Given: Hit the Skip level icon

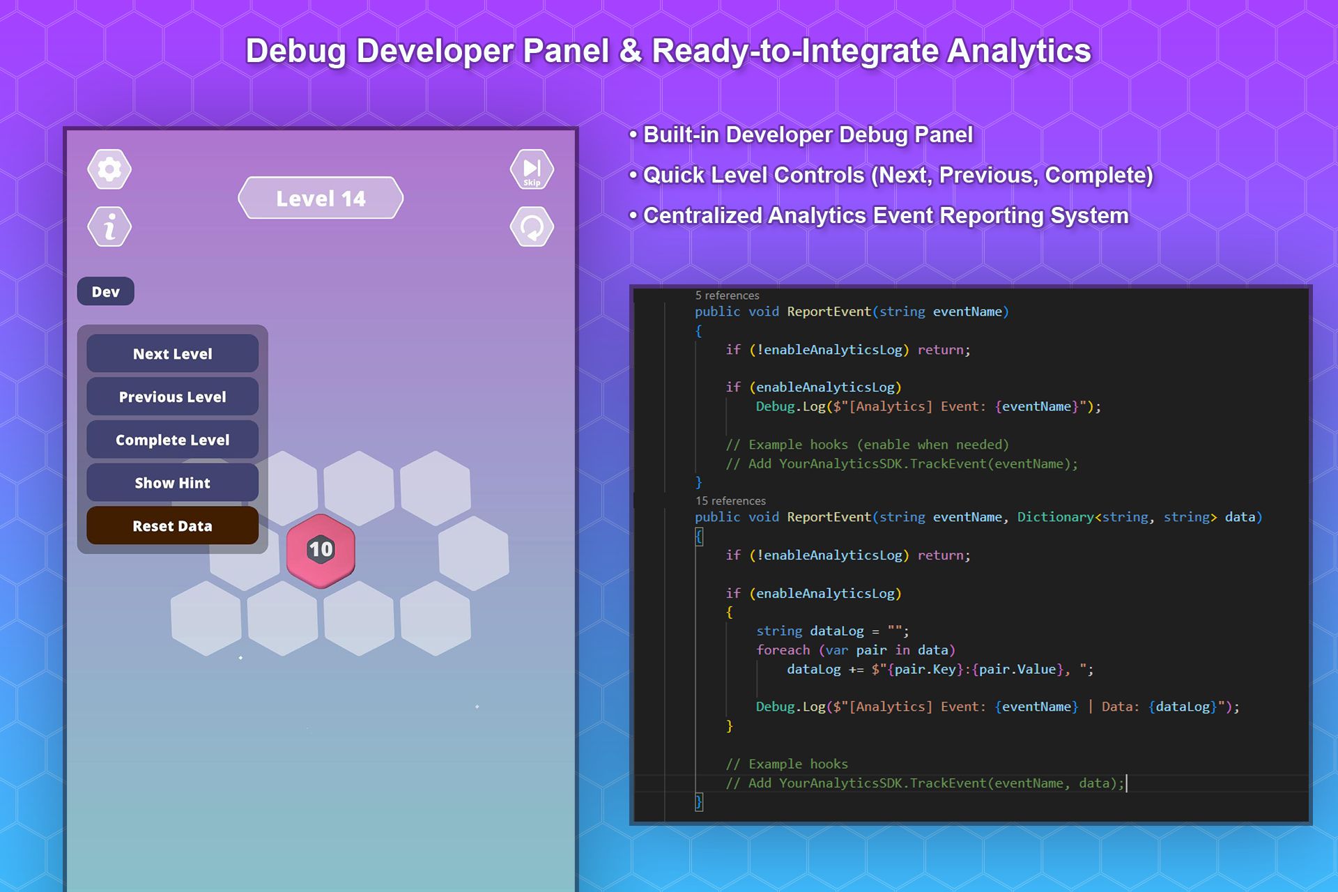Looking at the screenshot, I should 532,169.
